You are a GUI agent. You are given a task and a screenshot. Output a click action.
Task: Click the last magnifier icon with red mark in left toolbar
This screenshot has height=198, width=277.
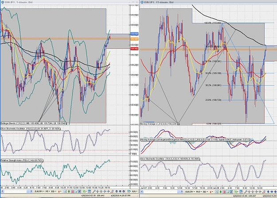click(x=112, y=191)
